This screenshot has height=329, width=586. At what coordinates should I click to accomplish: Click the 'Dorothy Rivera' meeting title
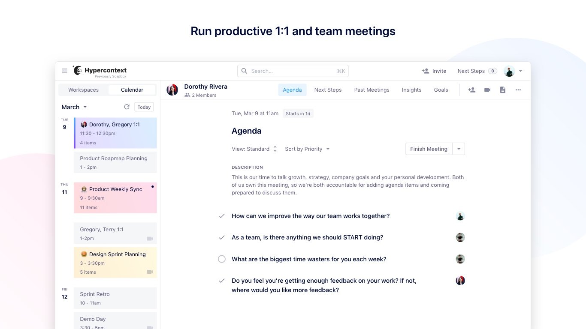(206, 87)
